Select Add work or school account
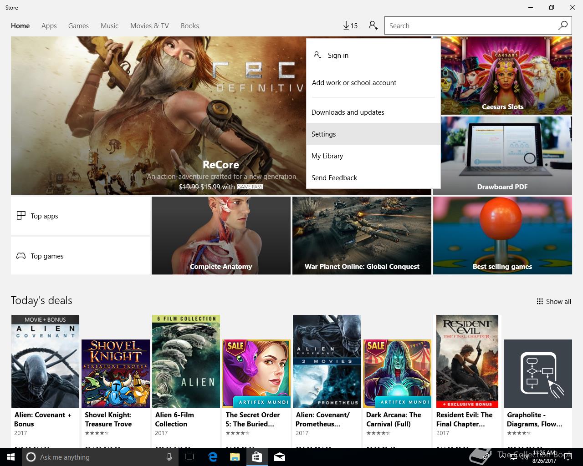The image size is (583, 466). 373,82
